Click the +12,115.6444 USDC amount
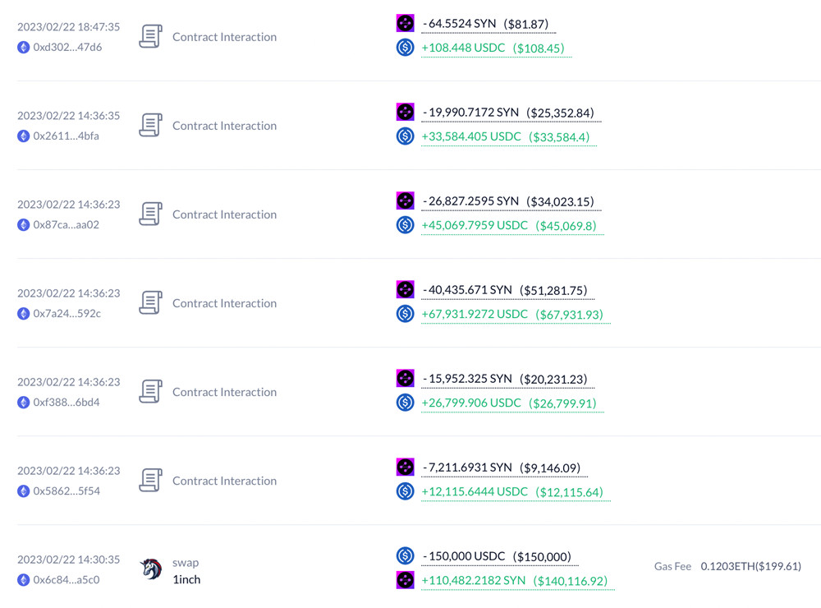Image resolution: width=821 pixels, height=608 pixels. 475,491
